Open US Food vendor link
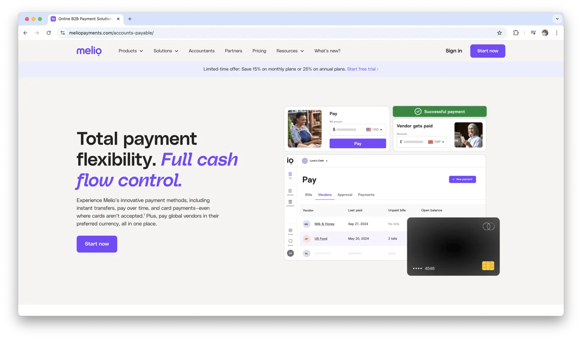Viewport: 582px width, 340px height. tap(321, 239)
